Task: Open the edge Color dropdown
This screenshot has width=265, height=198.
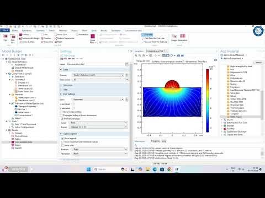Action: tap(98, 123)
